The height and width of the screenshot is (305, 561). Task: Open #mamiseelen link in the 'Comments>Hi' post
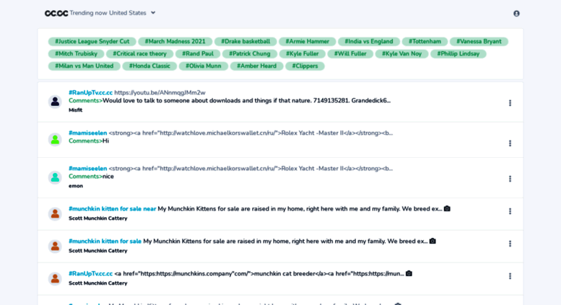click(x=87, y=133)
